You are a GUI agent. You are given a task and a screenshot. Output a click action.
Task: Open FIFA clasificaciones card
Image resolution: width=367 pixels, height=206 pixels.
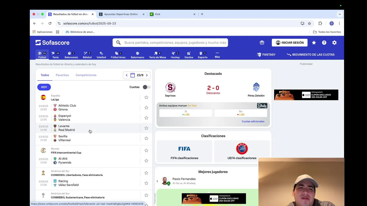[x=184, y=152]
